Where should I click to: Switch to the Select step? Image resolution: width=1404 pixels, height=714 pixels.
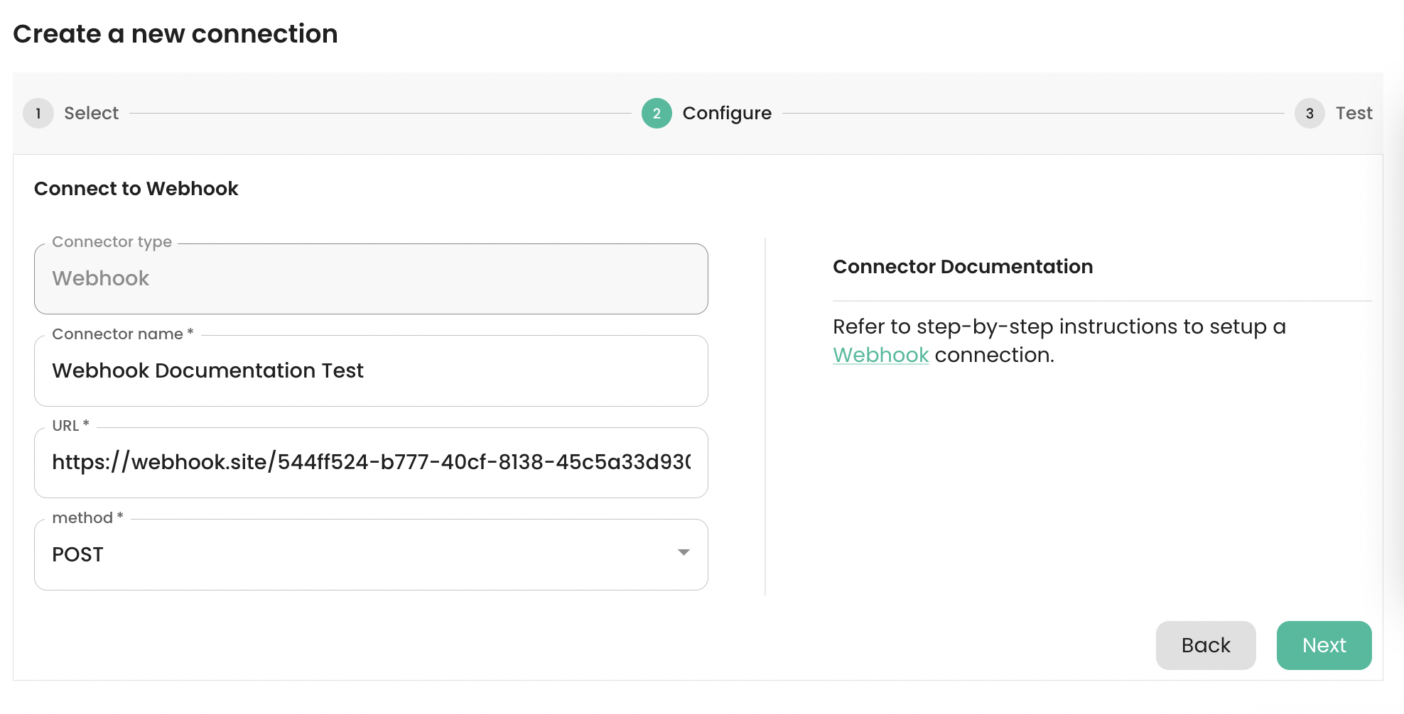pos(91,113)
